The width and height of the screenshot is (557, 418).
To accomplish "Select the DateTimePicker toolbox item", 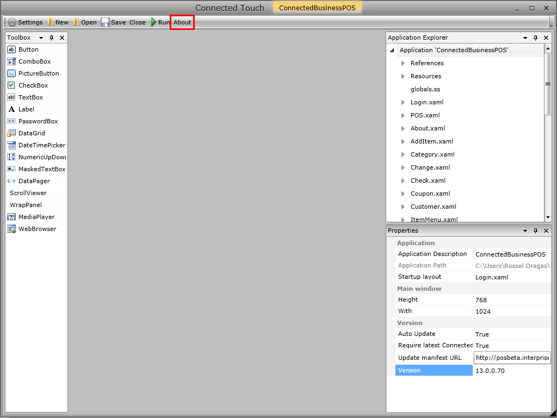I will (x=41, y=145).
